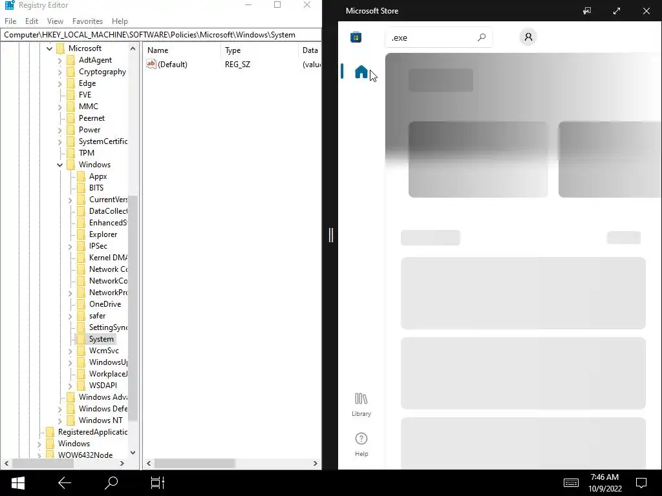This screenshot has width=662, height=496.
Task: Collapse the Windows key under Microsoft
Action: [x=59, y=165]
